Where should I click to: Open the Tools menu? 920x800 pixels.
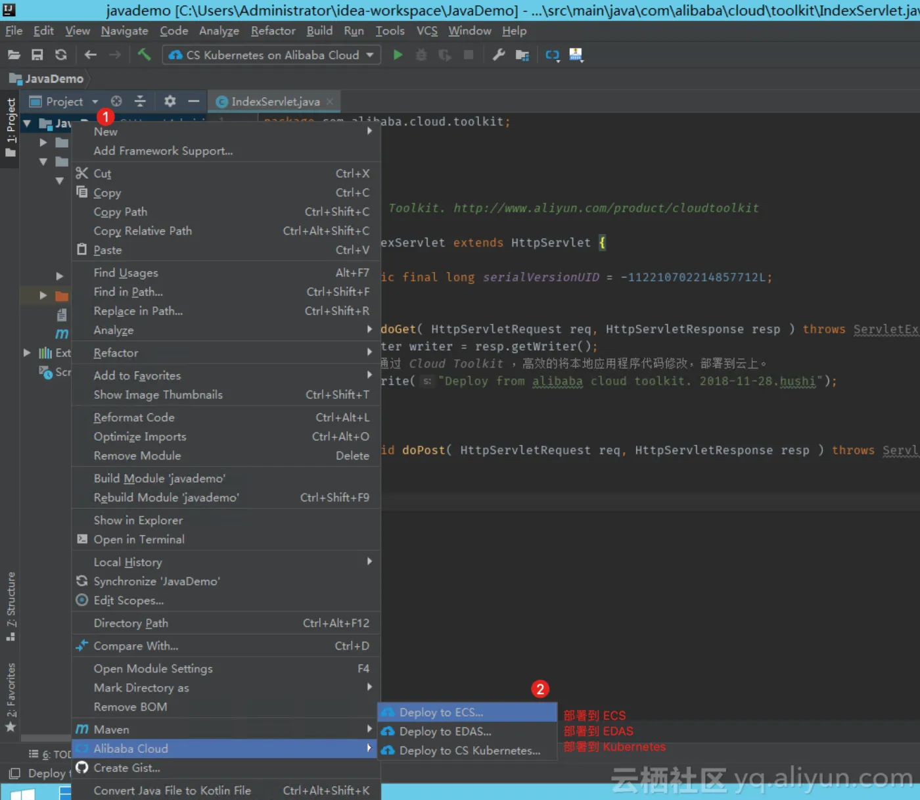[390, 31]
